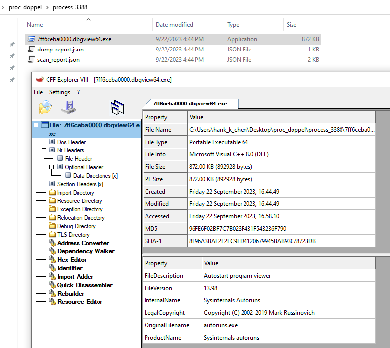Select dump_report.json in Explorer

(x=60, y=50)
